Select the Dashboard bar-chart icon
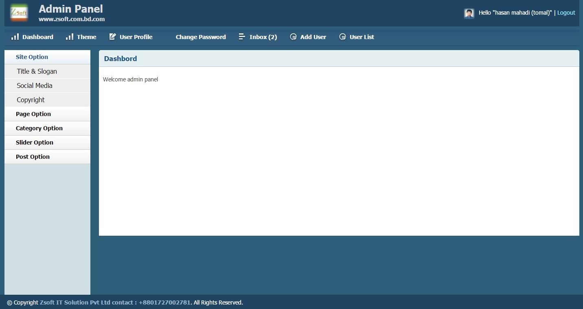 coord(14,37)
